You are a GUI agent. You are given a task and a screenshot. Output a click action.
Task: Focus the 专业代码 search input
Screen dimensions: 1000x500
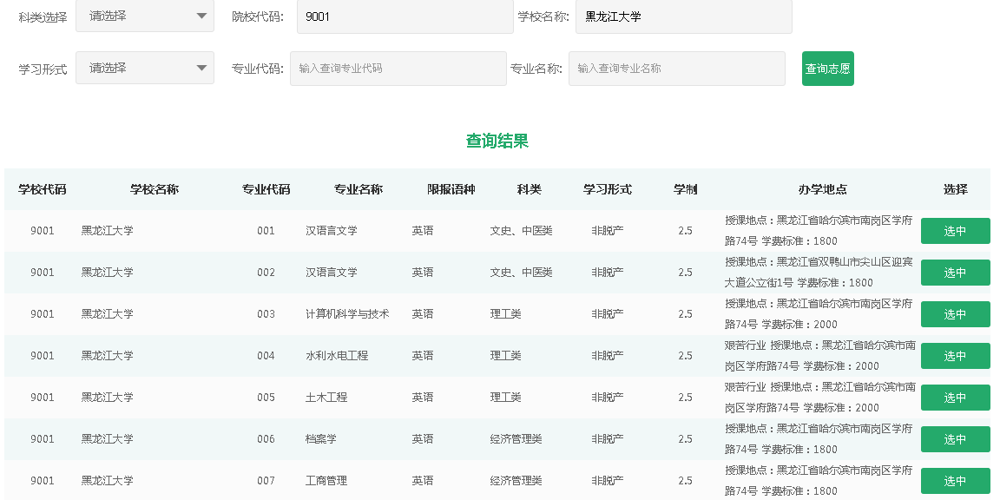[x=398, y=69]
